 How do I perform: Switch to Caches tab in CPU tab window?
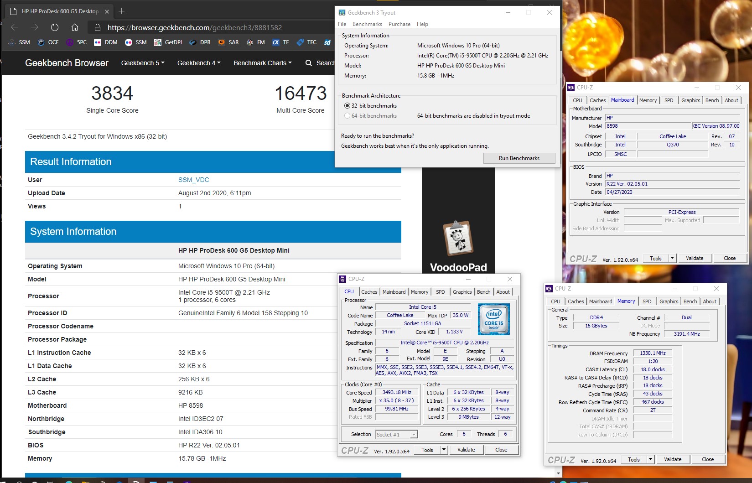[369, 292]
